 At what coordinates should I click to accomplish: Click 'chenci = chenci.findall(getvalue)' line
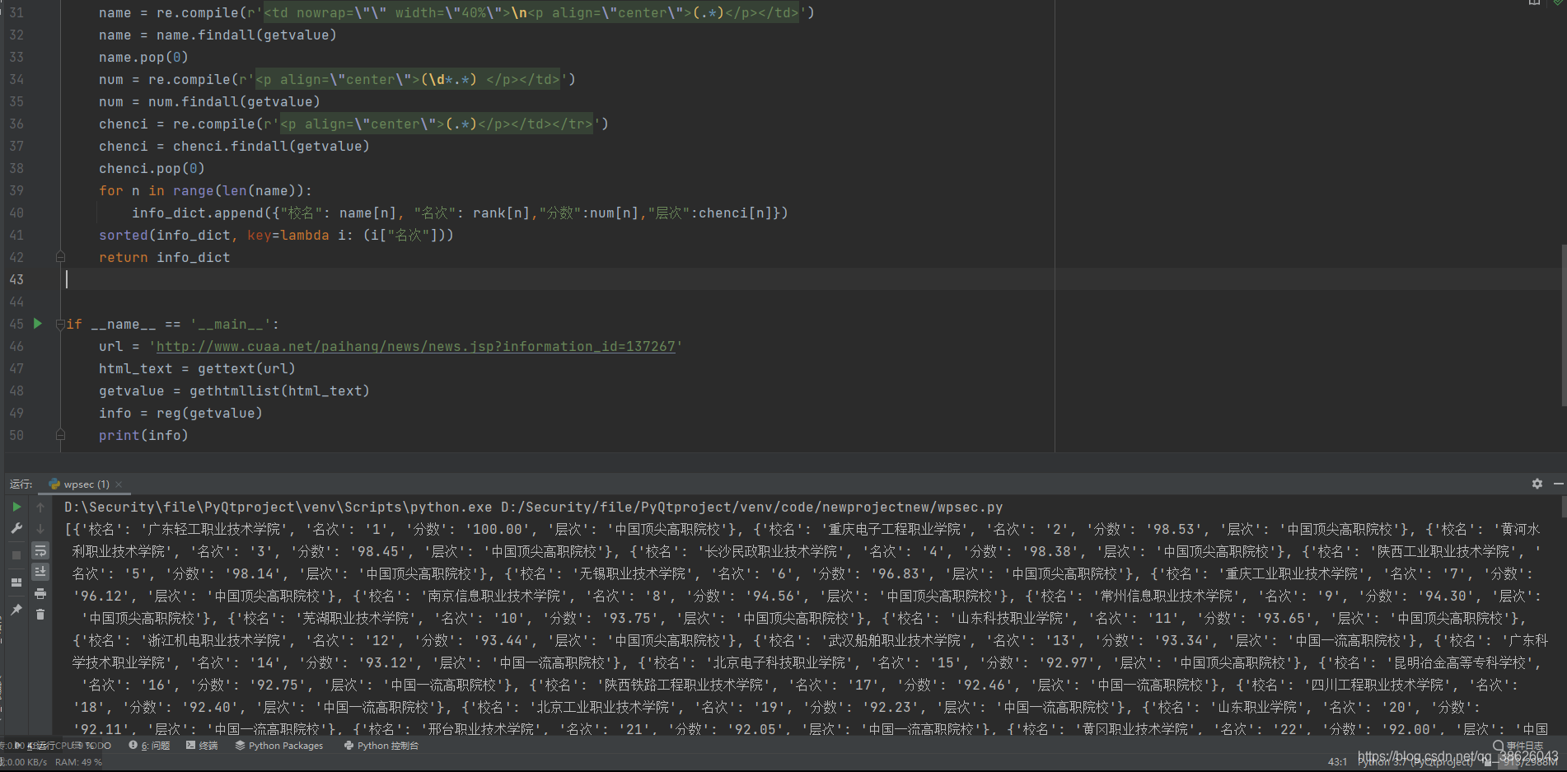click(x=234, y=147)
